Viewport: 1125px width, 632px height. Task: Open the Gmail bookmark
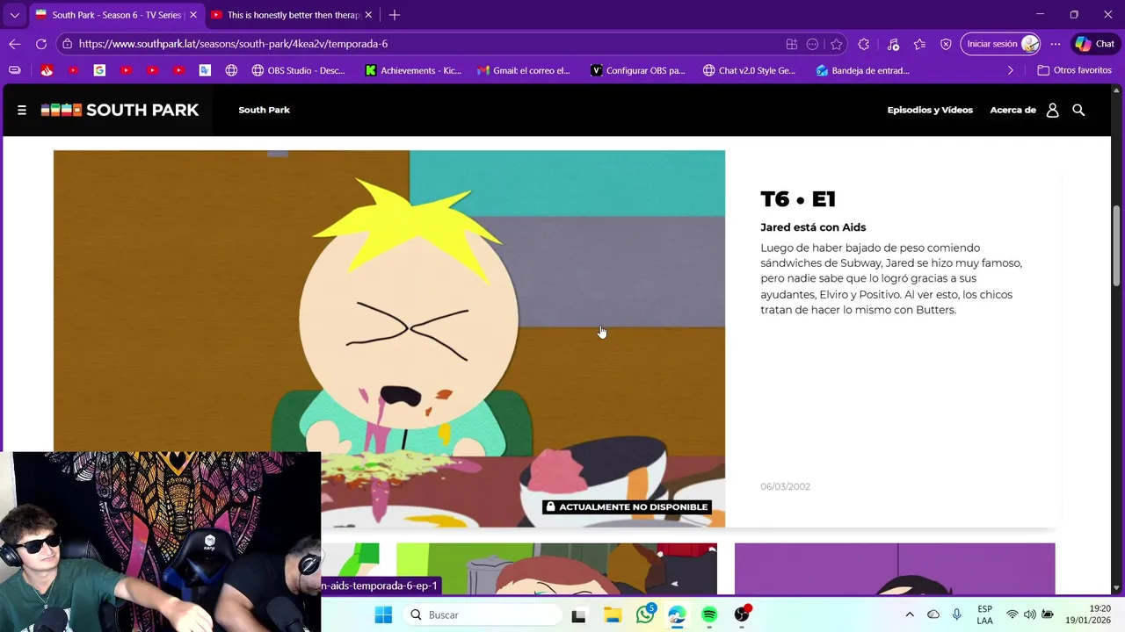tap(523, 70)
